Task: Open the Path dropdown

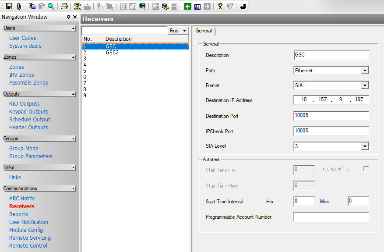Action: click(x=365, y=71)
